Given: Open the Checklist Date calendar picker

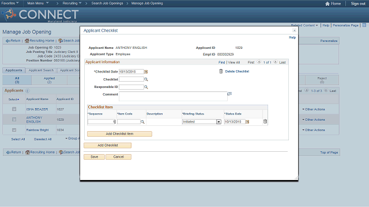Looking at the screenshot, I should point(146,72).
